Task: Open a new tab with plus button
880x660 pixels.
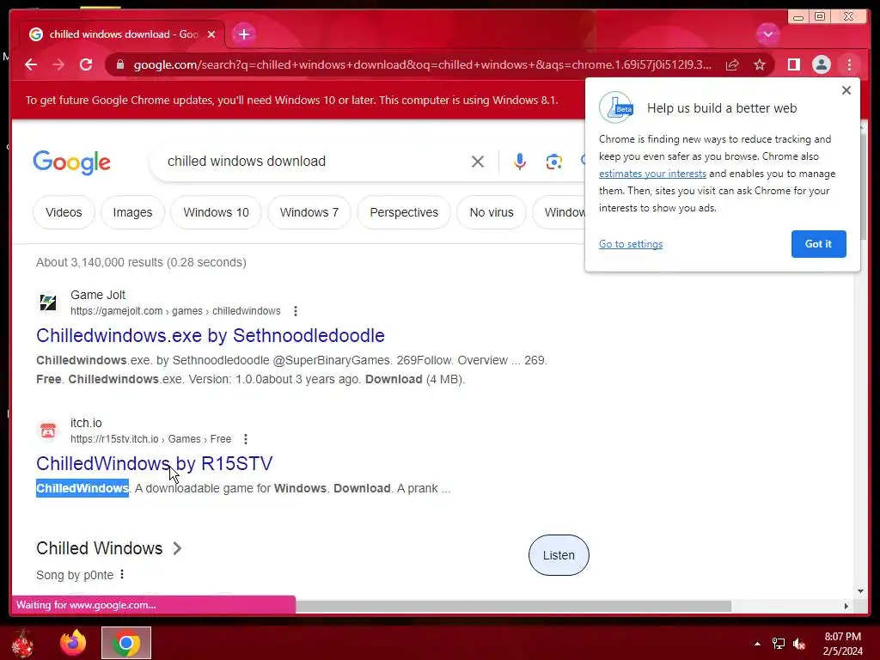Action: tap(244, 34)
